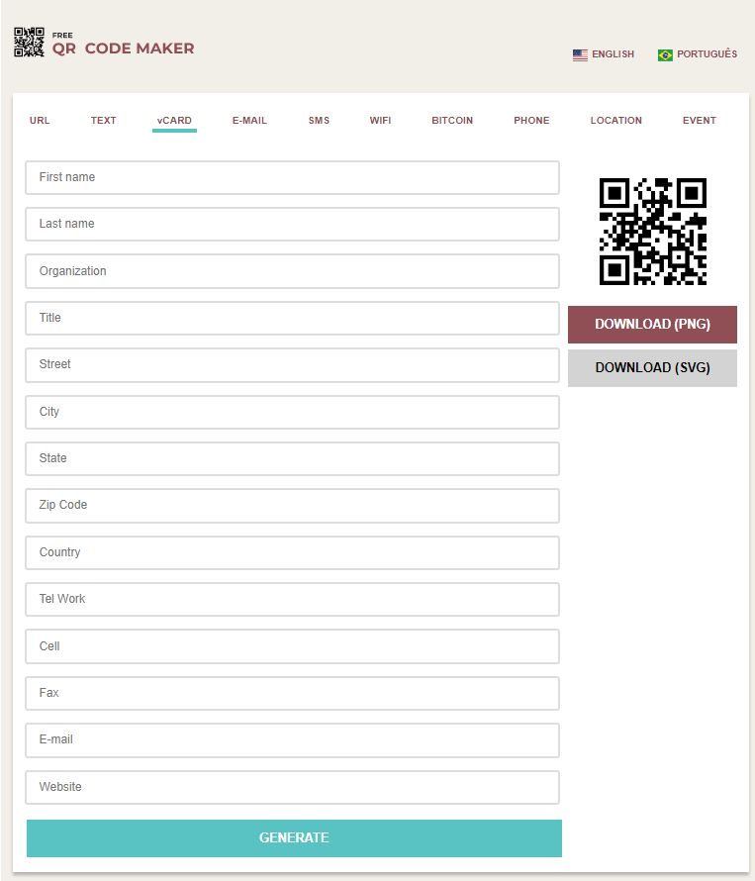The width and height of the screenshot is (755, 881).
Task: Focus the E-mail input field
Action: coord(292,740)
